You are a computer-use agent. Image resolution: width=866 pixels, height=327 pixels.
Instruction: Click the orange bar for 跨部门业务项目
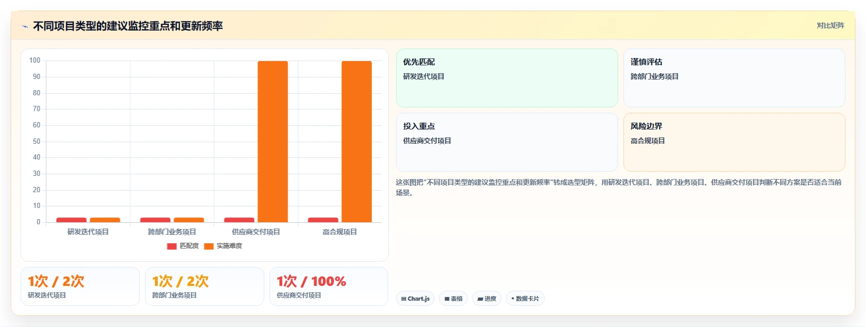click(189, 220)
